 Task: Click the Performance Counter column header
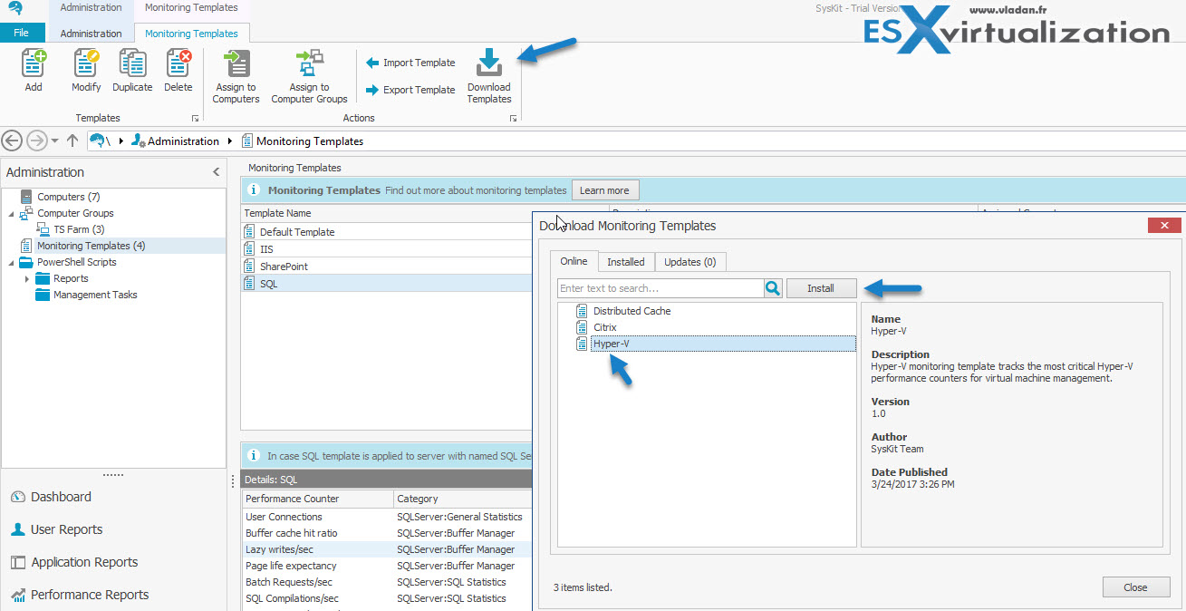[317, 499]
